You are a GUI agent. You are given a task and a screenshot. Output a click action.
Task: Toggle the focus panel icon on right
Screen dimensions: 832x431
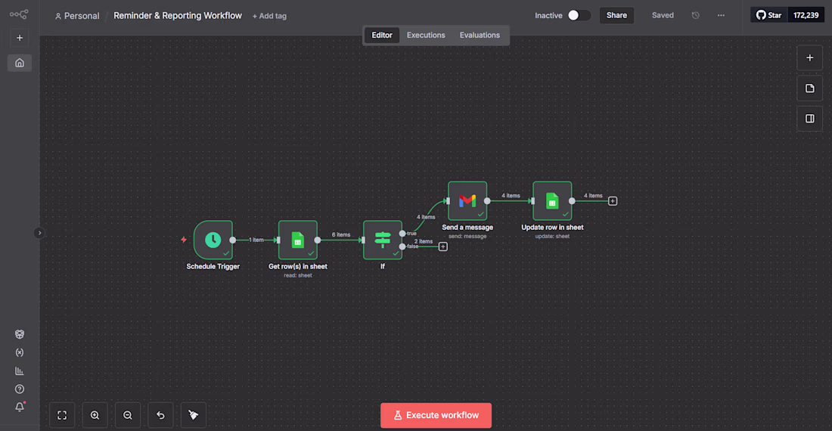pos(810,119)
